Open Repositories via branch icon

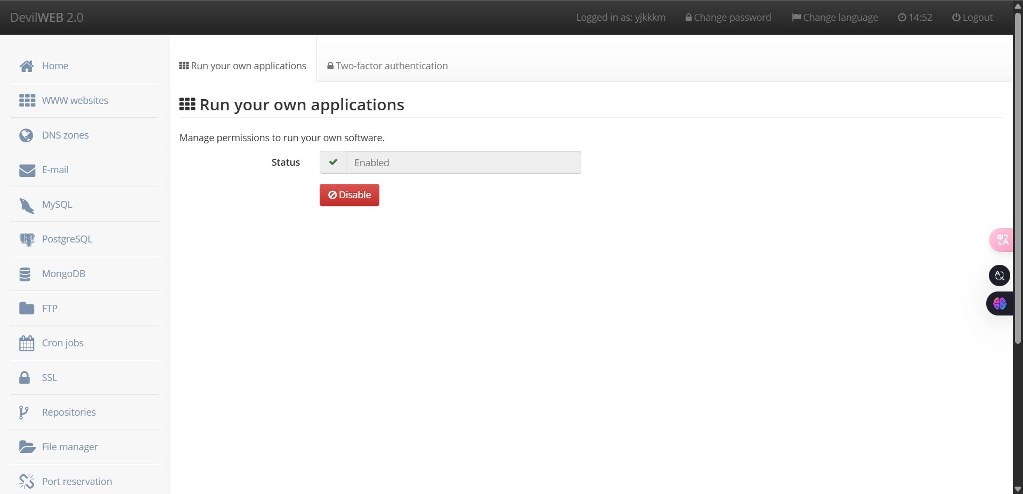(x=23, y=412)
